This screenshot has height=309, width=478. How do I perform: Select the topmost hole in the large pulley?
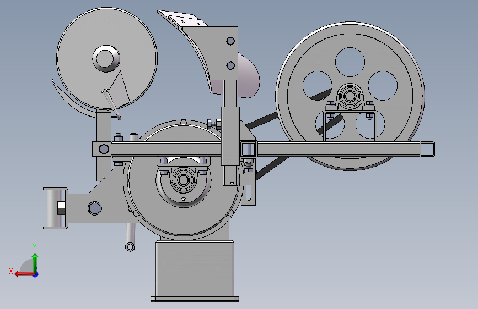(350, 62)
